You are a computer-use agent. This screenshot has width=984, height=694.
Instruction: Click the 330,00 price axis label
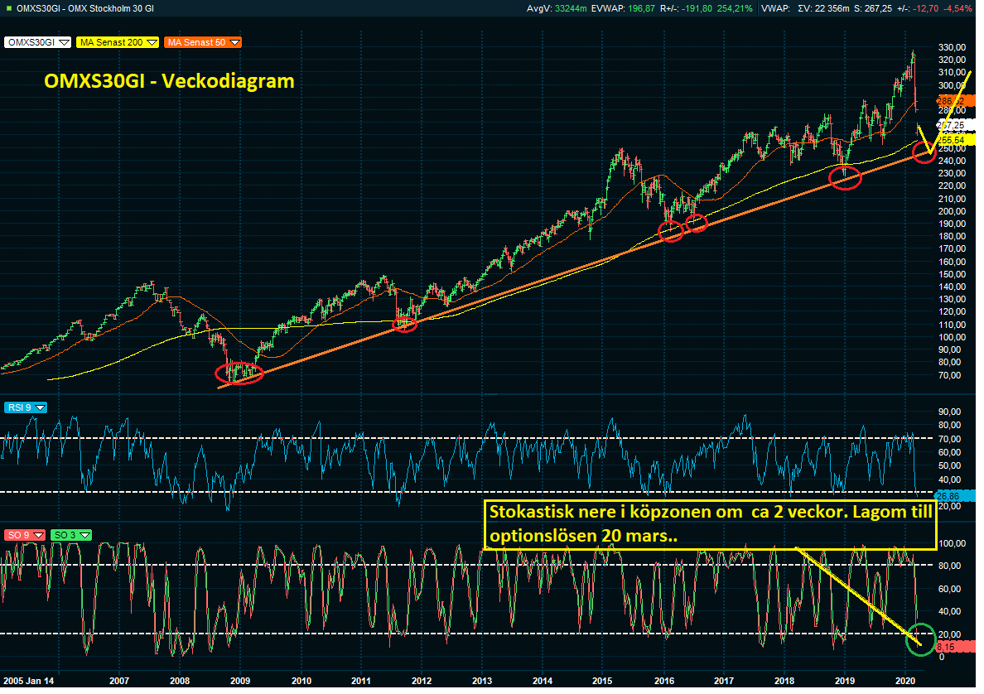[x=952, y=48]
